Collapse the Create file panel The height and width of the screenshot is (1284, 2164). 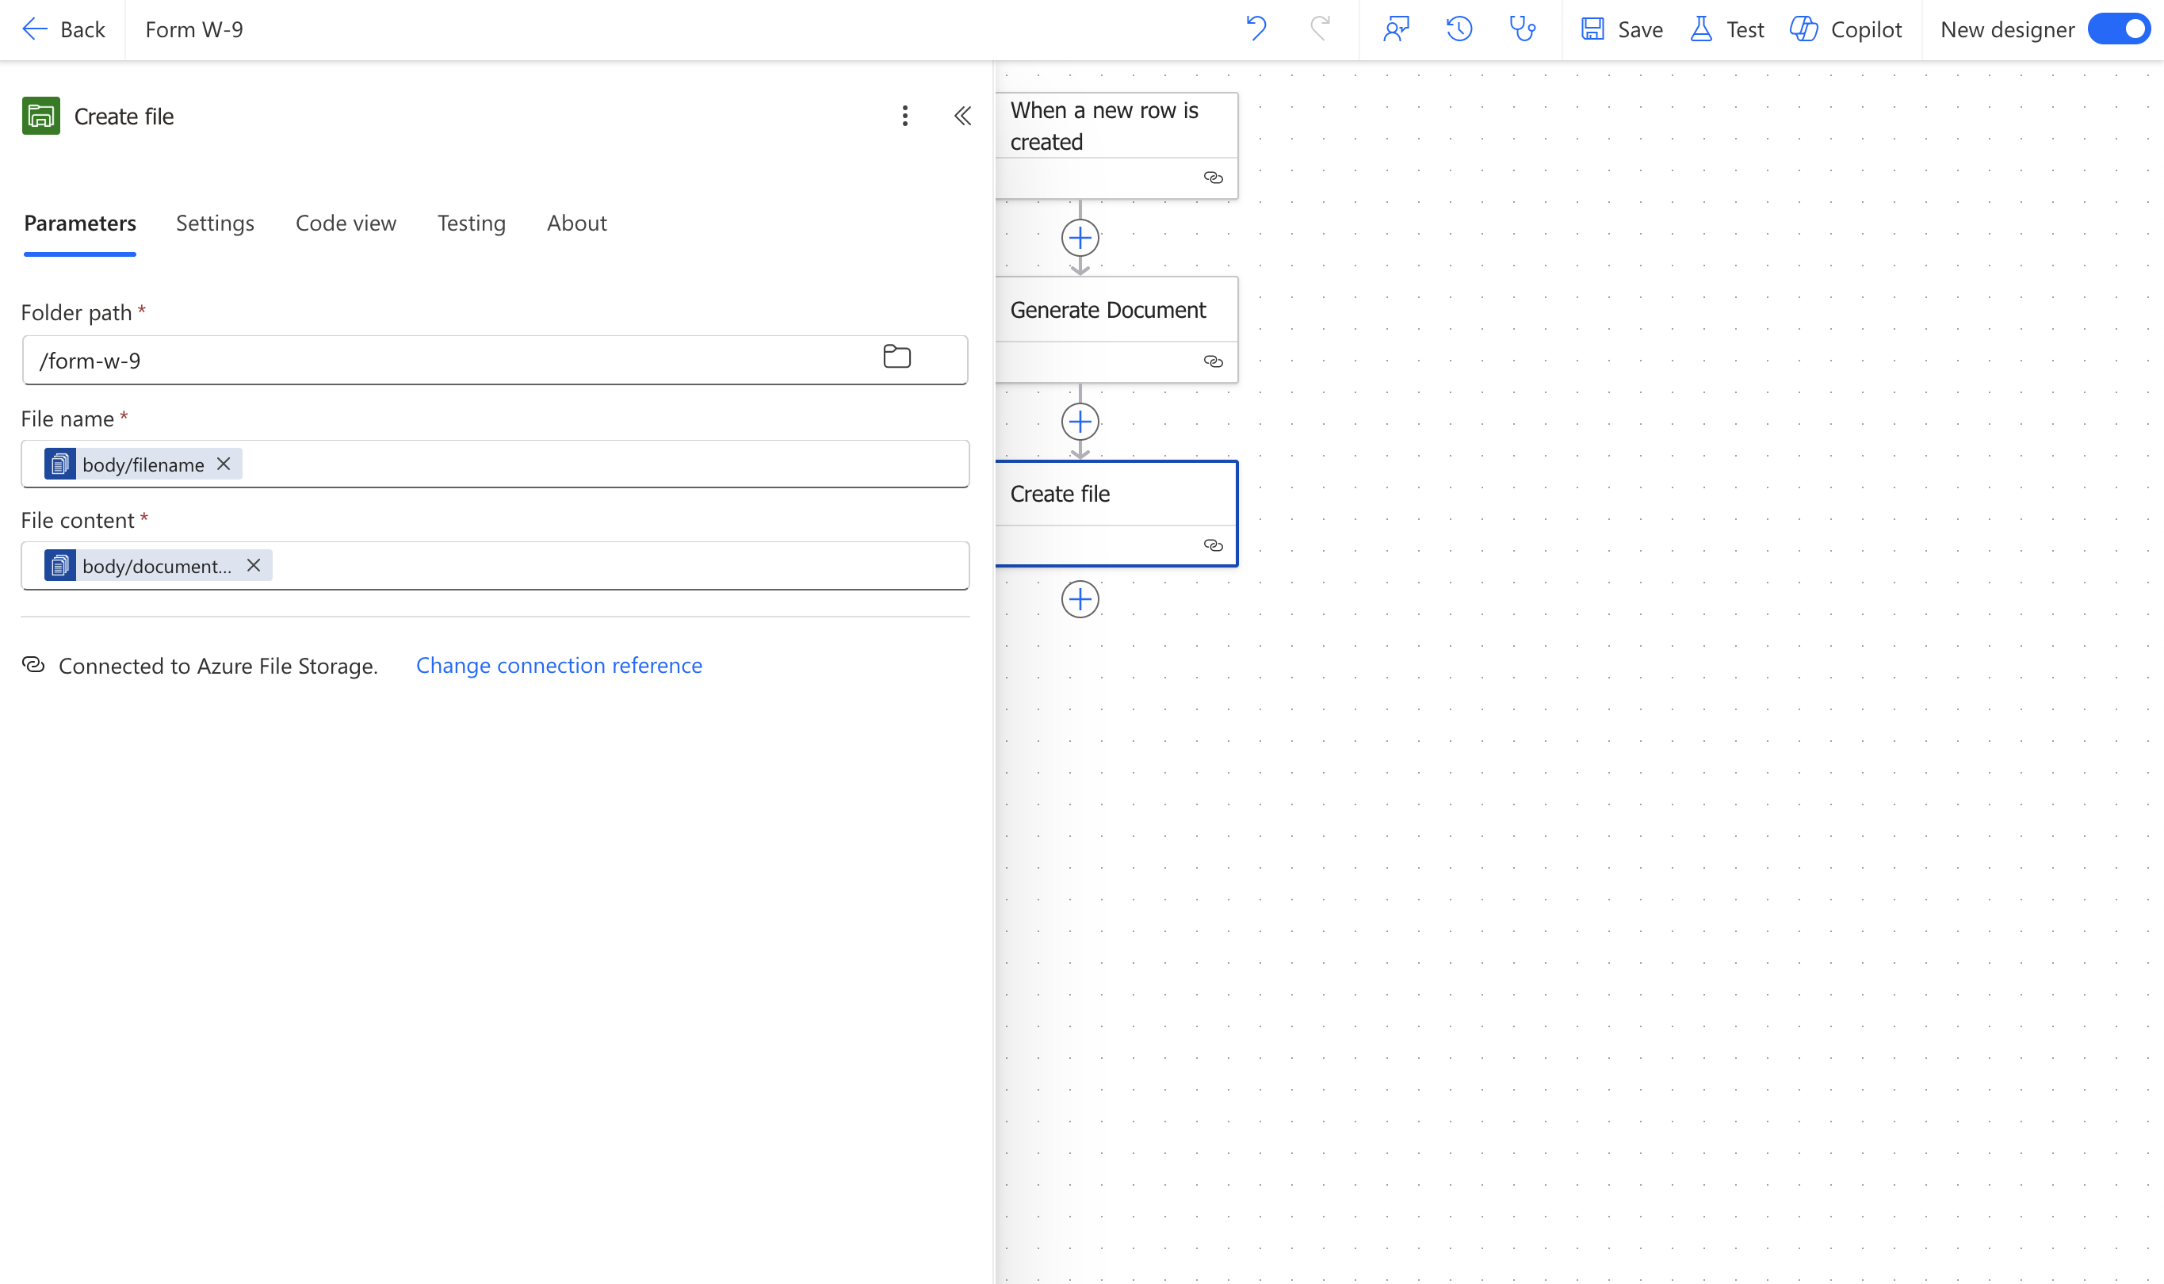[962, 116]
